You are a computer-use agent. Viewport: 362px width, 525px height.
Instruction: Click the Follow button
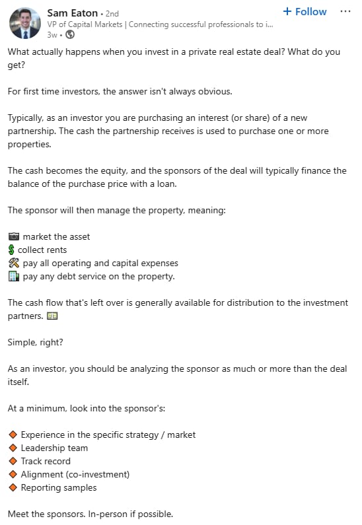(x=305, y=12)
